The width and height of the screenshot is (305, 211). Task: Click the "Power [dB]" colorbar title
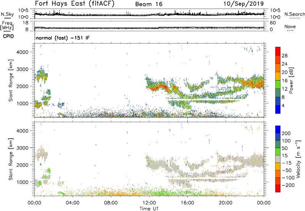(291, 80)
